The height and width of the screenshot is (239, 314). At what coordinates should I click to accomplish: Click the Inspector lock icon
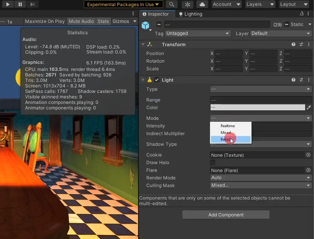[x=301, y=14]
